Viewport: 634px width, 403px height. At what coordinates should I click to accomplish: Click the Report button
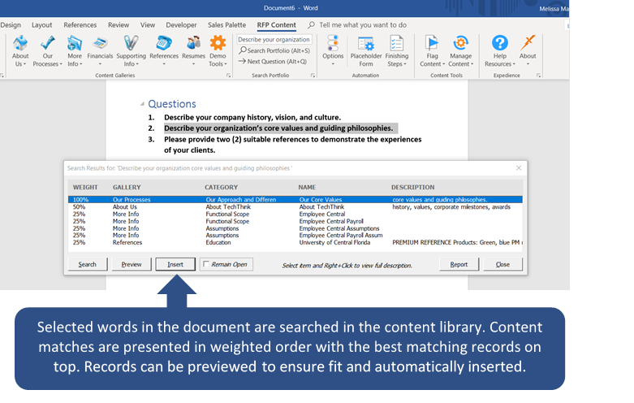tap(459, 264)
